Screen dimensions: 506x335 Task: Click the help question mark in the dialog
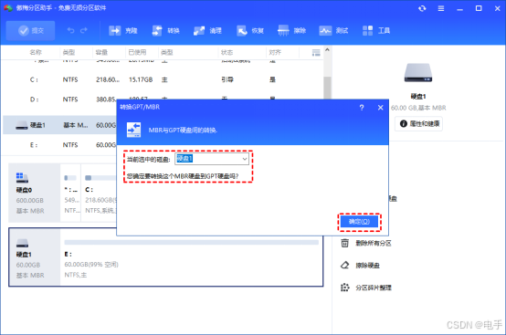(x=362, y=108)
